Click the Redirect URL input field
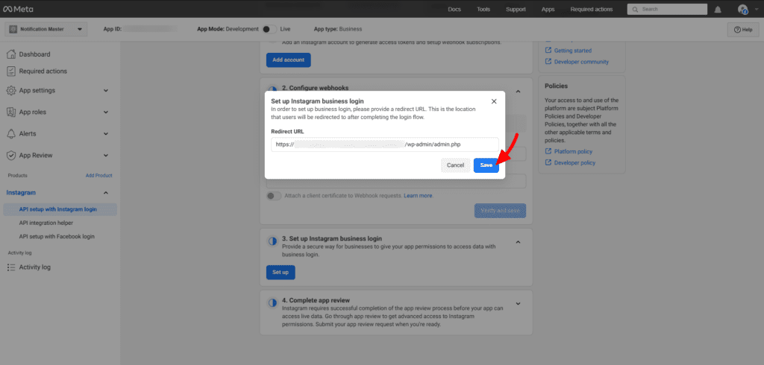Viewport: 764px width, 365px height. point(385,145)
